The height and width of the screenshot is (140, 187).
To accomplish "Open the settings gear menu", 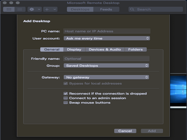I will coord(32,9).
